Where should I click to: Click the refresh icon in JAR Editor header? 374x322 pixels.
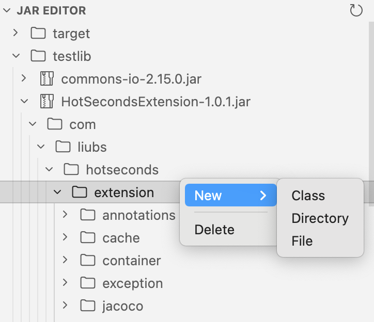356,11
